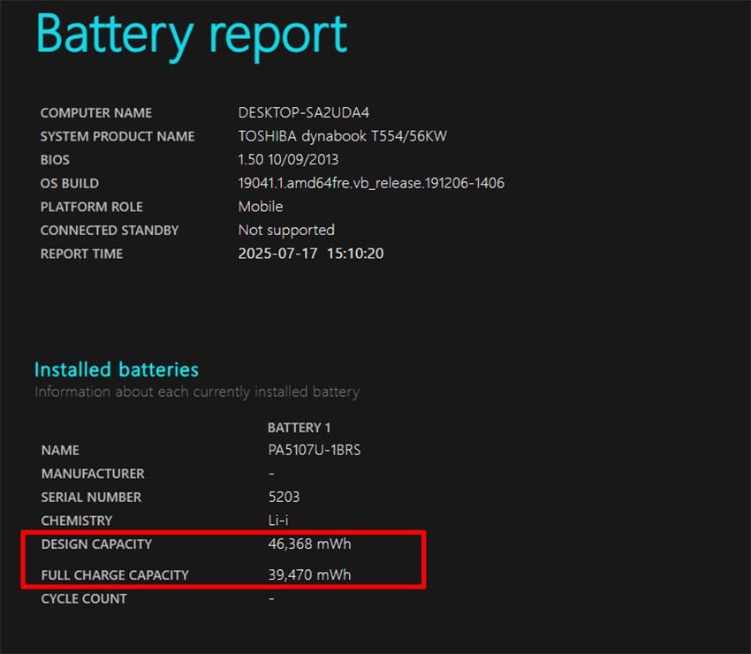Click the FULL CHARGE CAPACITY label
The width and height of the screenshot is (751, 654).
point(115,575)
